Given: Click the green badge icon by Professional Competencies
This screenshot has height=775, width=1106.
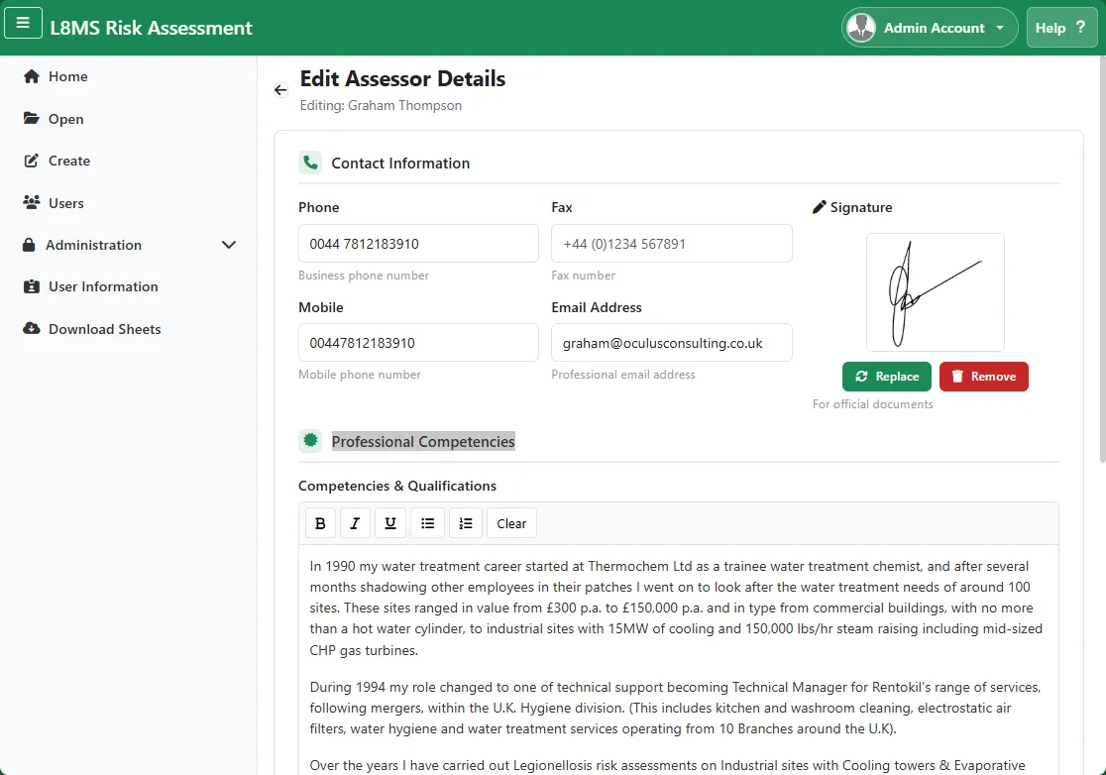Looking at the screenshot, I should (310, 441).
